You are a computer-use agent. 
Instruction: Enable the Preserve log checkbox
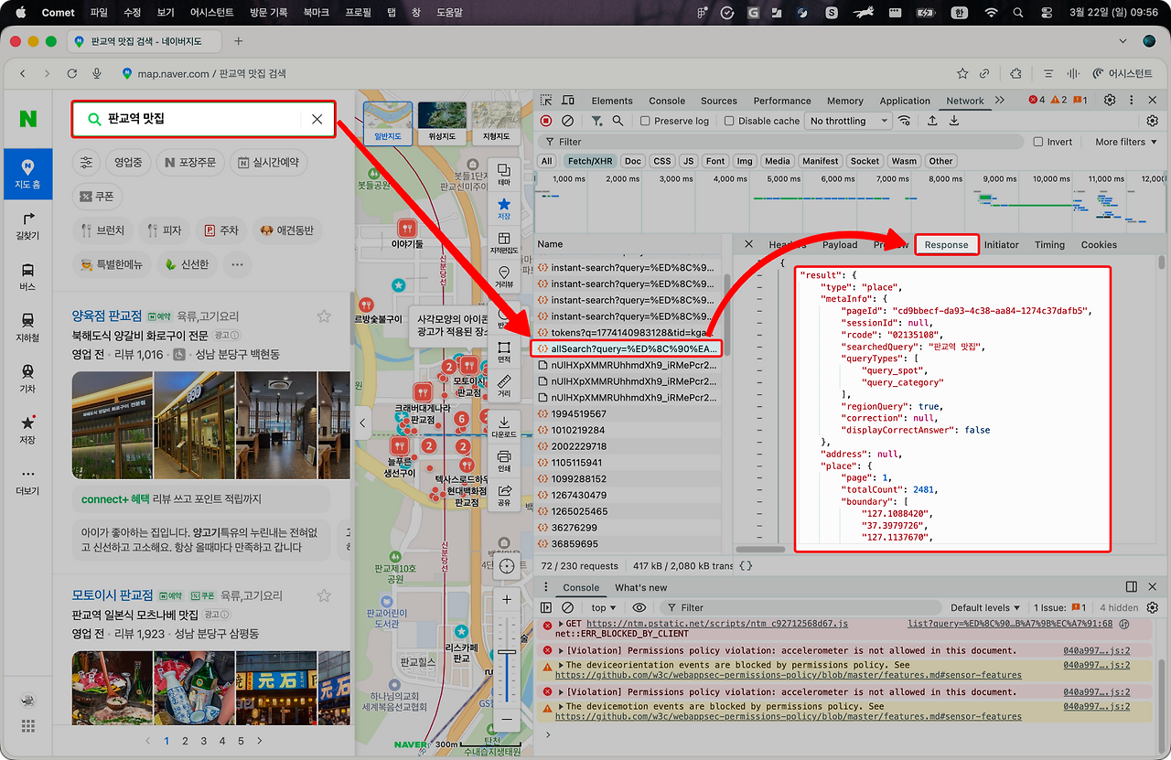pos(645,121)
